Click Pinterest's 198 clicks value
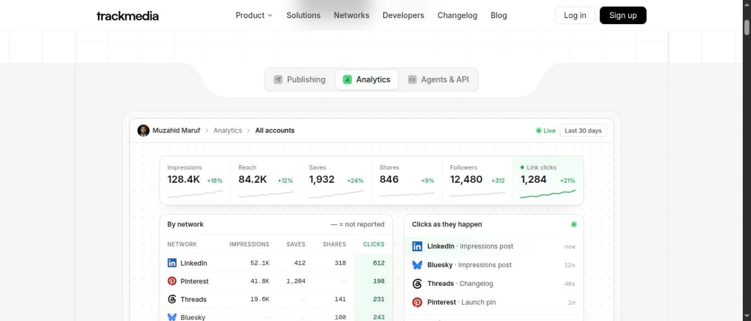 [x=378, y=281]
